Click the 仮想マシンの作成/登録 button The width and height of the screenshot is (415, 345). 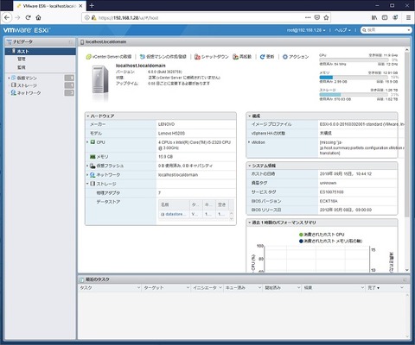coord(163,57)
